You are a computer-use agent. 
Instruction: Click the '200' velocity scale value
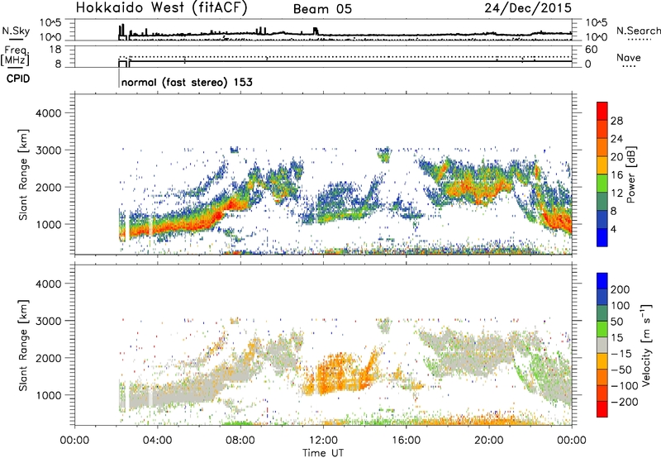pyautogui.click(x=621, y=289)
